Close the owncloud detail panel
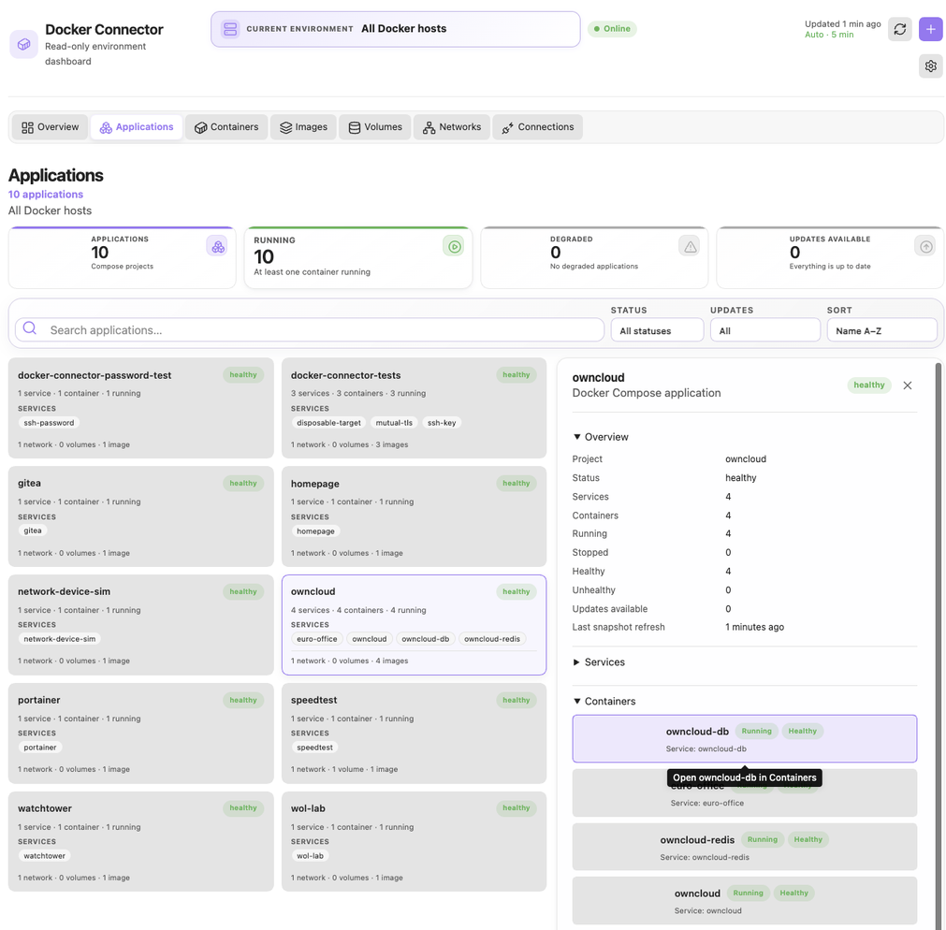This screenshot has height=930, width=946. click(907, 385)
